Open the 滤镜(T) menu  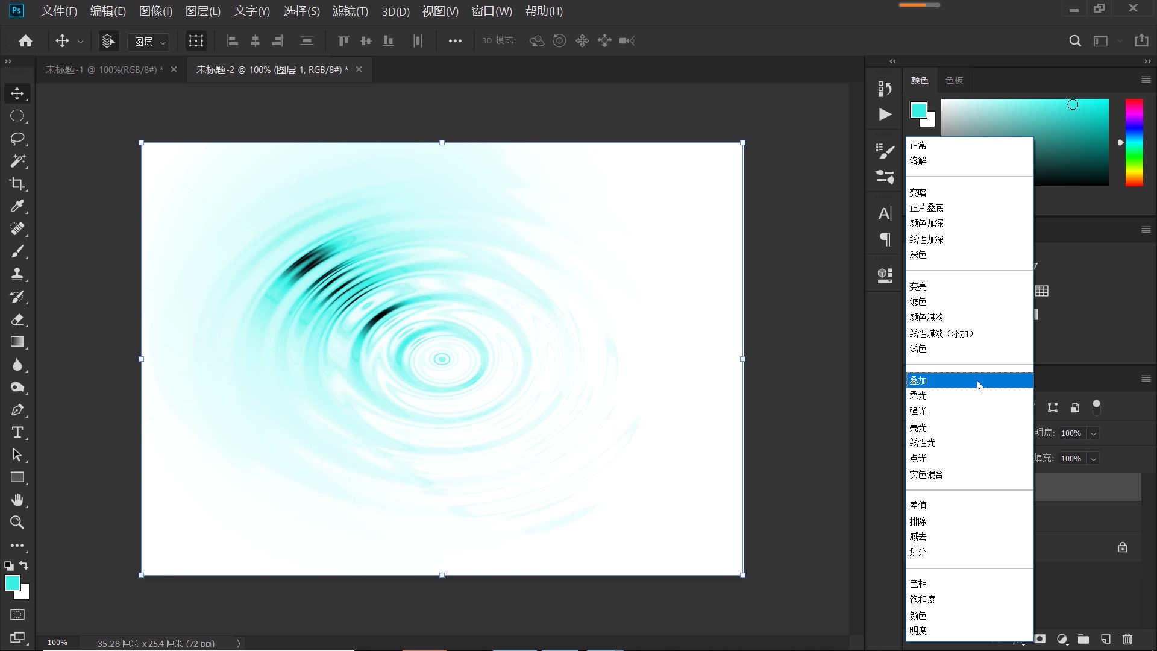(350, 11)
